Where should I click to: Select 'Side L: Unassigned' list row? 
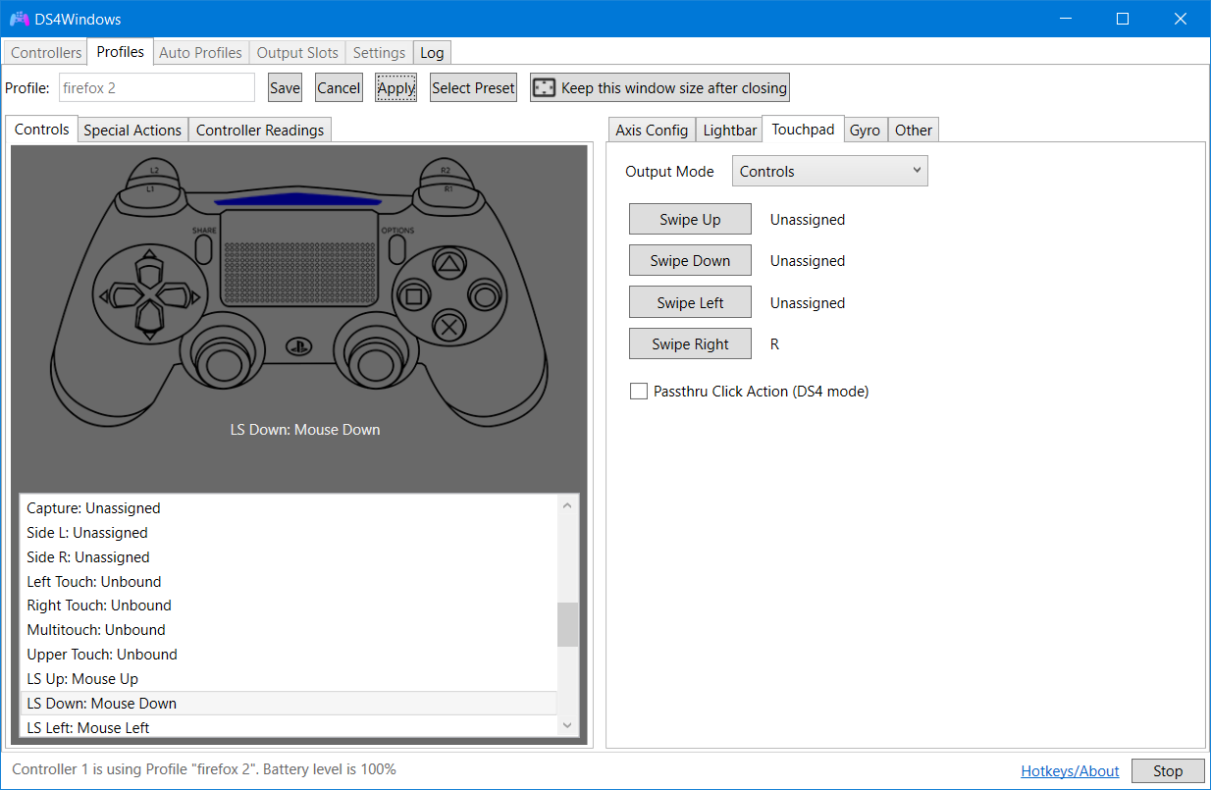coord(289,533)
